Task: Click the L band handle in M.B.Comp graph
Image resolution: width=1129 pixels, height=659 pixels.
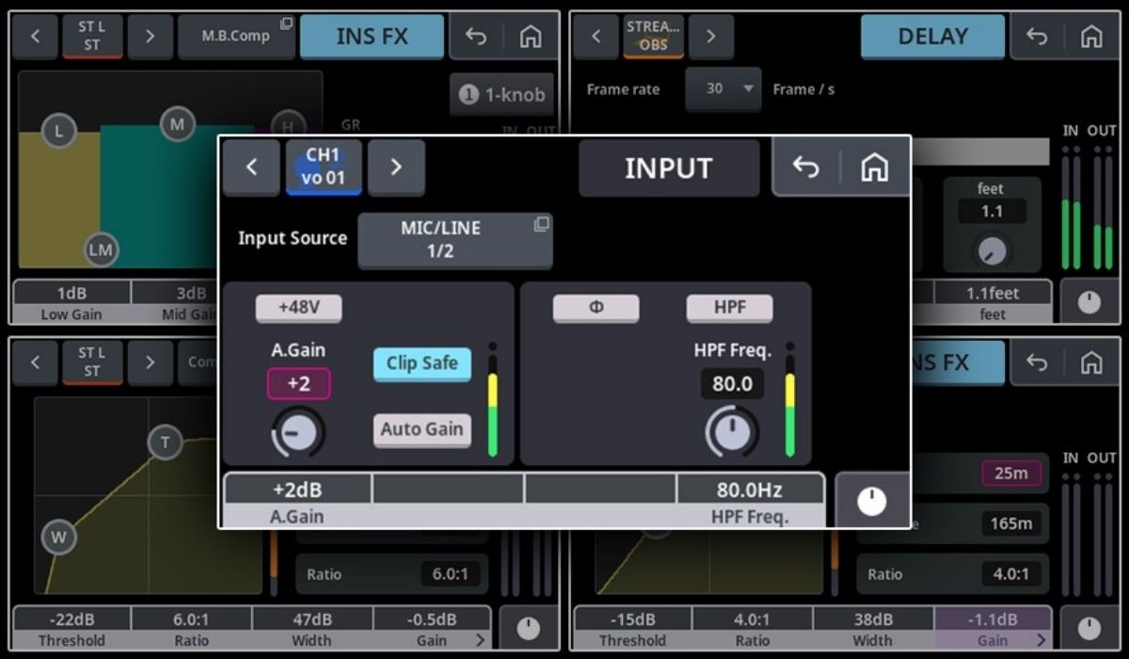Action: coord(58,131)
